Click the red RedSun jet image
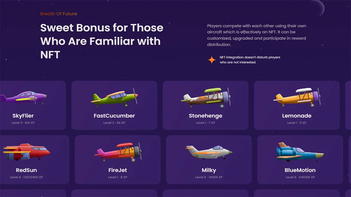351x197 pixels. click(26, 152)
